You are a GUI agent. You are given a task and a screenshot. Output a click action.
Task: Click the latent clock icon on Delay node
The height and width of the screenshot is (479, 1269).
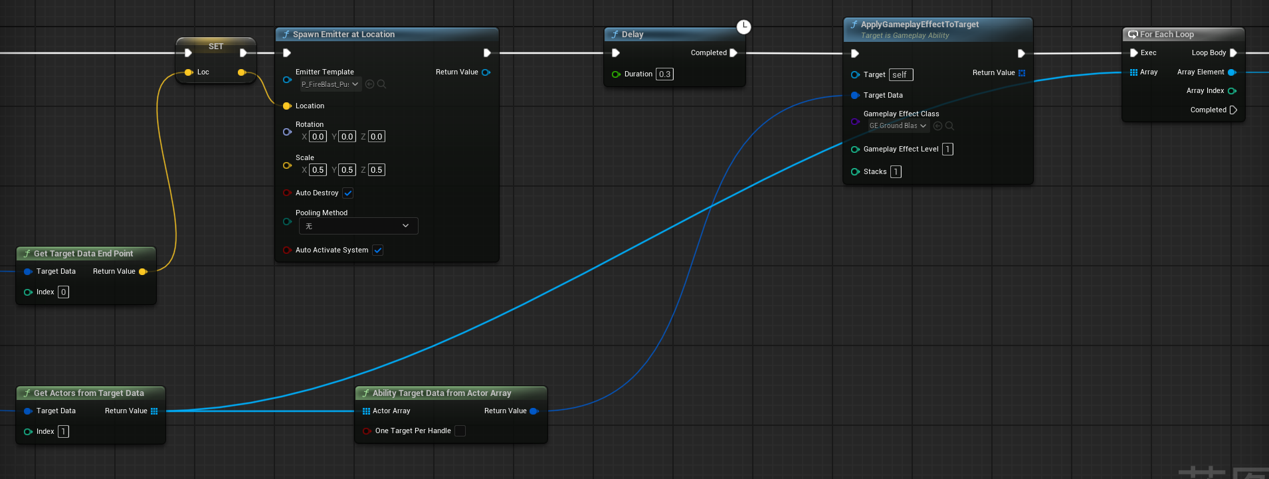pyautogui.click(x=743, y=27)
